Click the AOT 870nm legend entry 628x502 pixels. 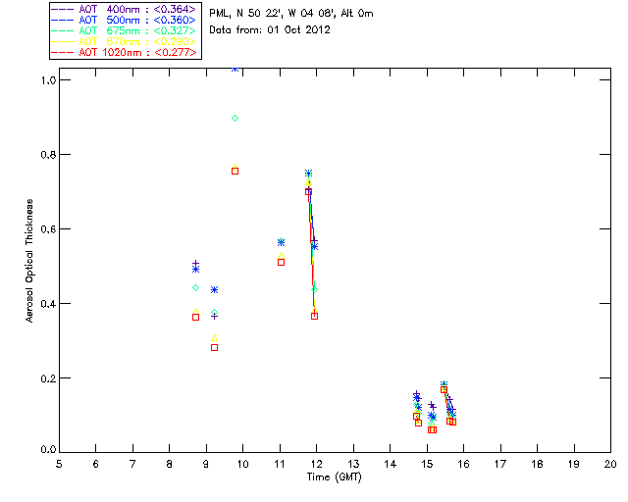point(125,41)
